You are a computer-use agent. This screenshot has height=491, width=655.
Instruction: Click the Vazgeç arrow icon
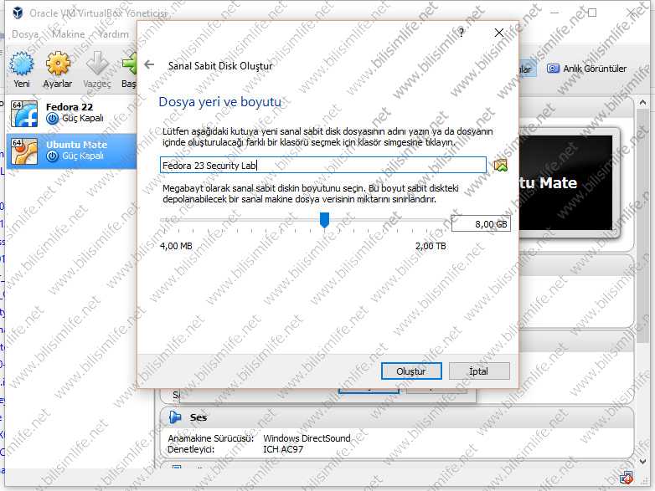tap(97, 64)
